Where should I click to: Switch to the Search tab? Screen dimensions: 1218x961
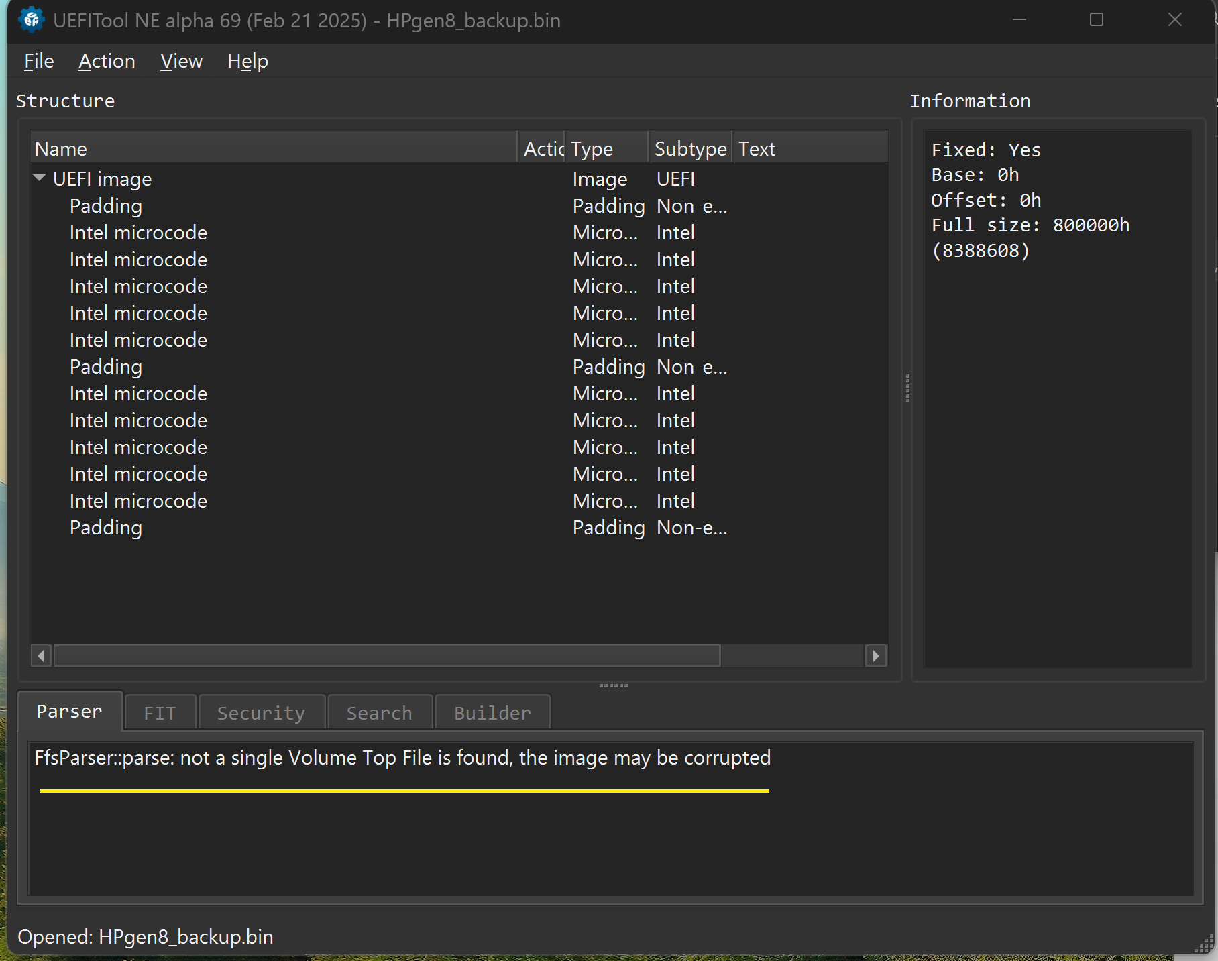click(x=379, y=712)
